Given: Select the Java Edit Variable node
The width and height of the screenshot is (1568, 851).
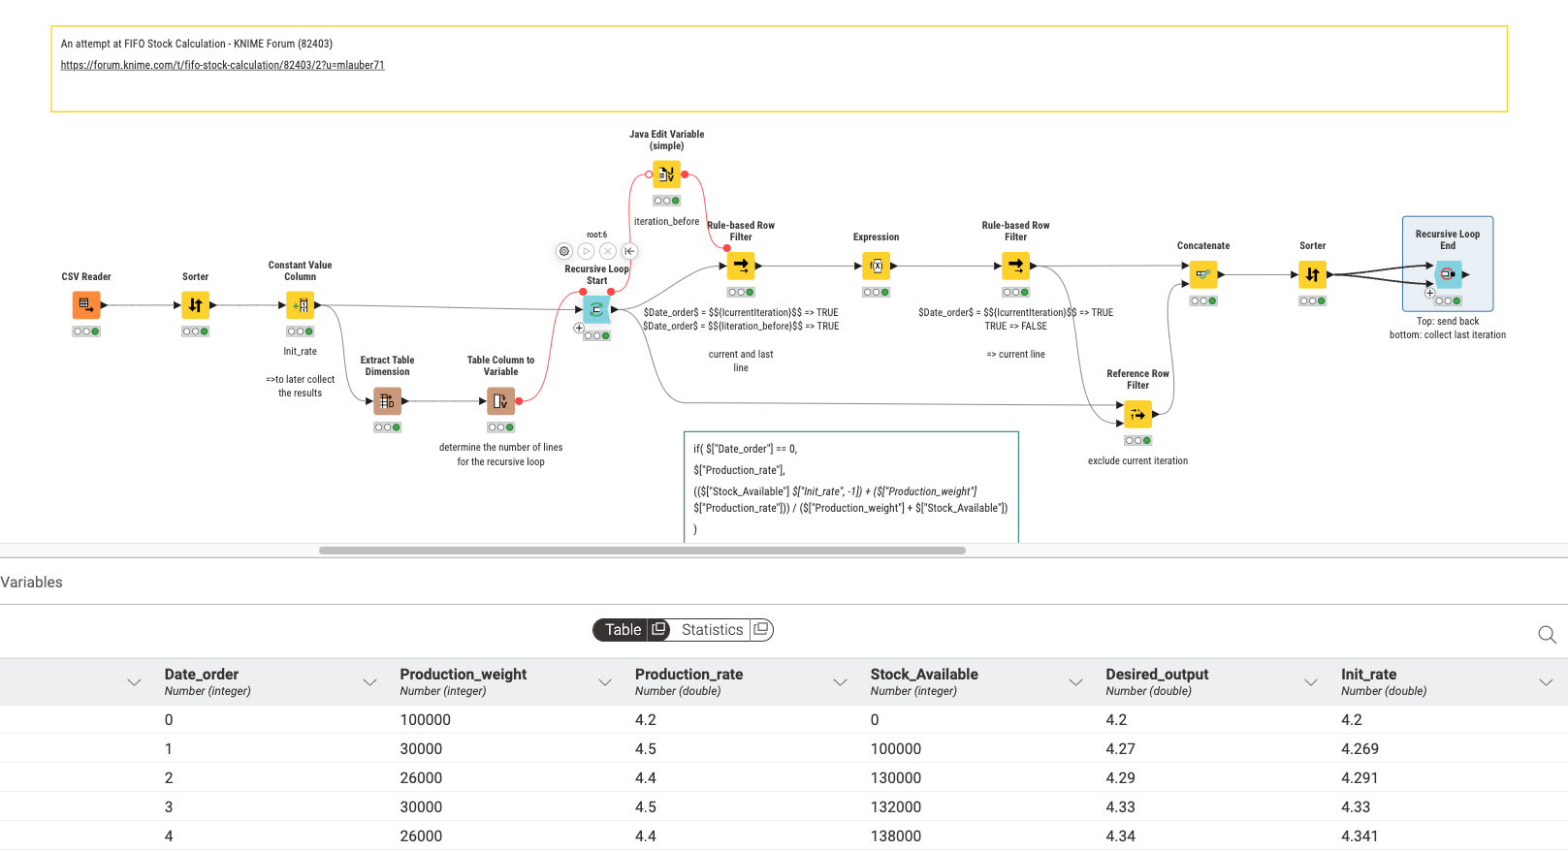Looking at the screenshot, I should tap(666, 174).
